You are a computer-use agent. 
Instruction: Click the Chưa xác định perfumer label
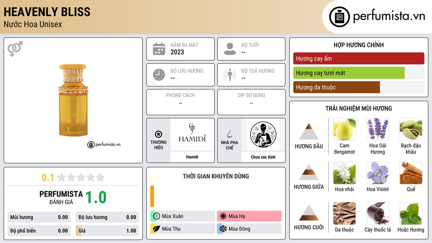(x=263, y=157)
